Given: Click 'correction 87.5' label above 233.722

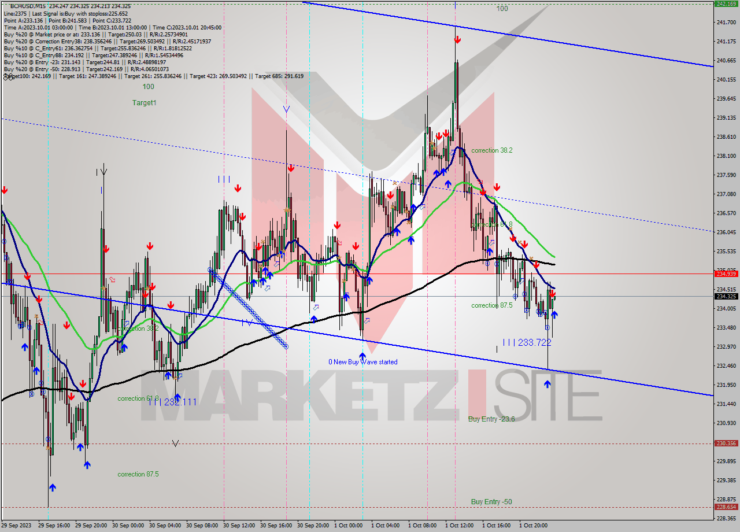Looking at the screenshot, I should (x=491, y=305).
